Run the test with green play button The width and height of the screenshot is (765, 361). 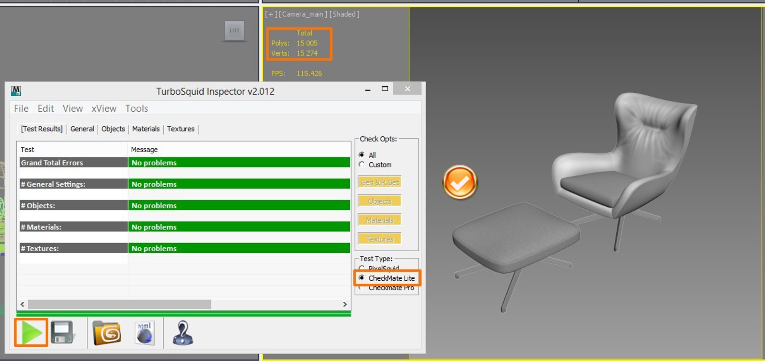point(31,332)
